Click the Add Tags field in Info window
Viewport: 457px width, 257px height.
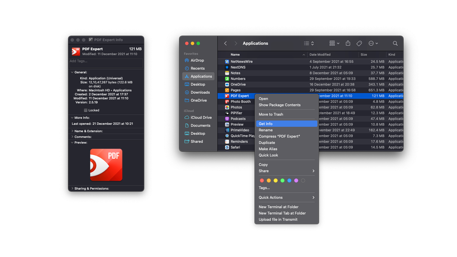(106, 63)
